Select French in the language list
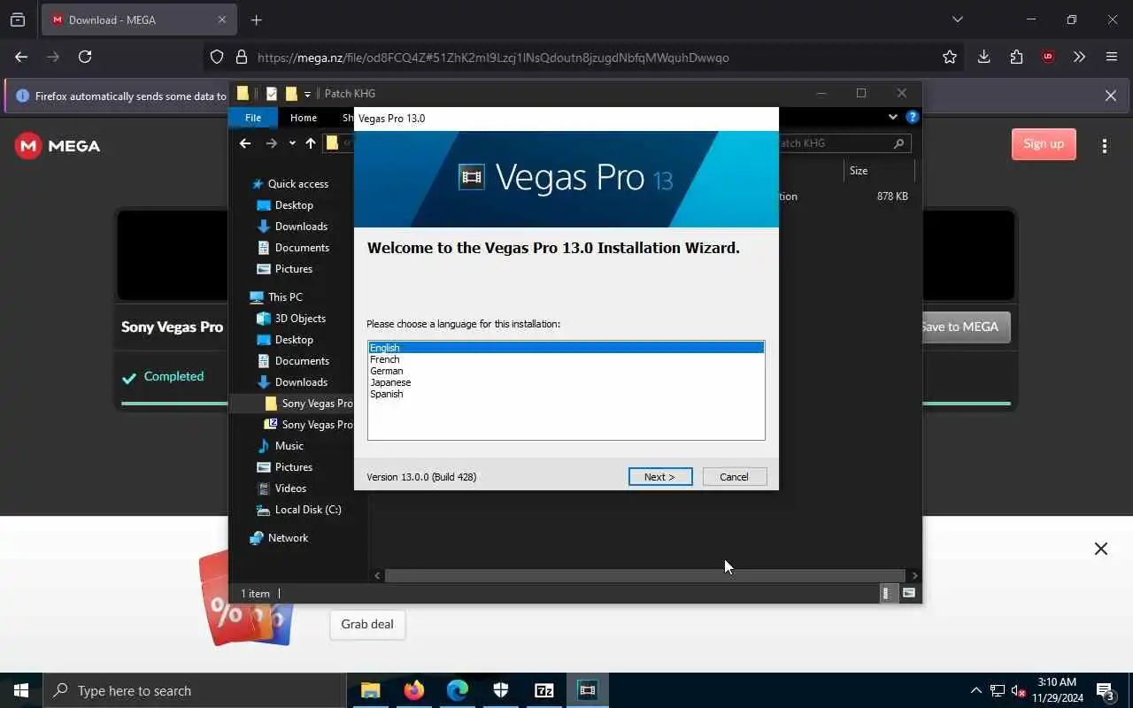Screen dimensions: 1133x708 point(385,359)
